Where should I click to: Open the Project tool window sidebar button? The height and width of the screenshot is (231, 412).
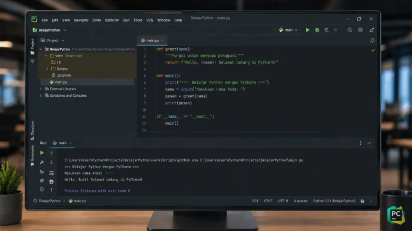pyautogui.click(x=32, y=46)
